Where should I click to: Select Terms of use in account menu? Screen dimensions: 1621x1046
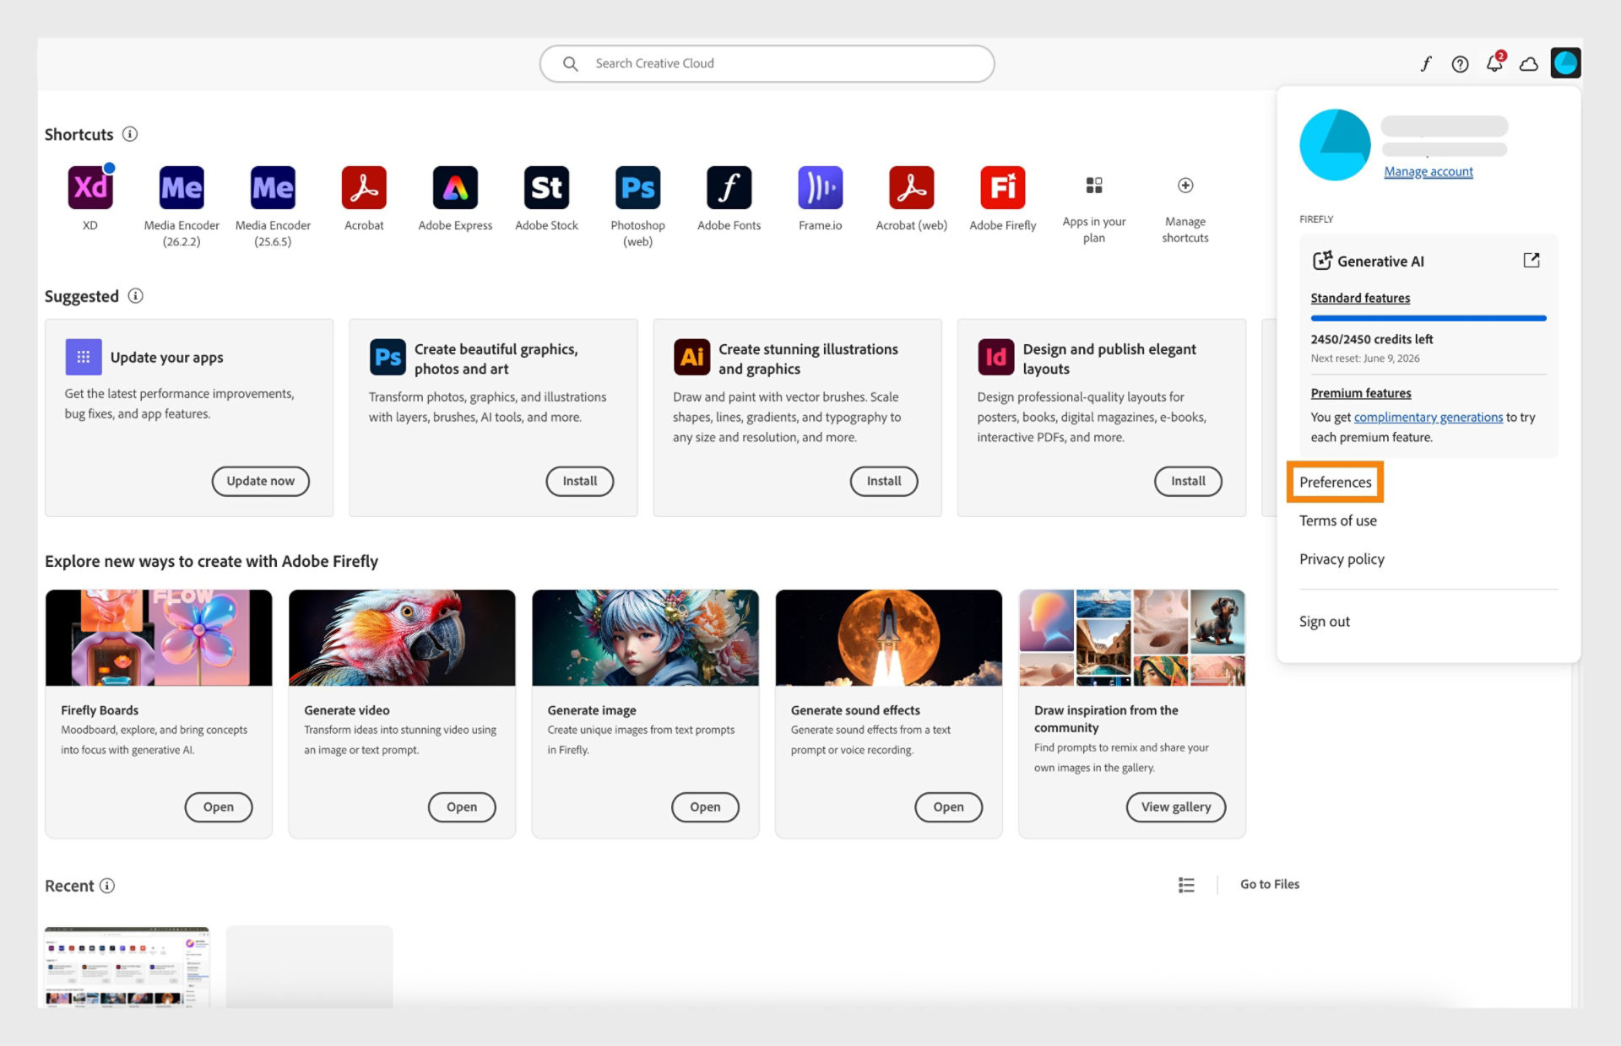1338,520
